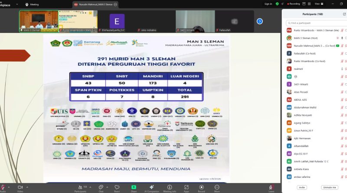Click the Sign in link
The image size is (347, 193).
[x=268, y=4]
